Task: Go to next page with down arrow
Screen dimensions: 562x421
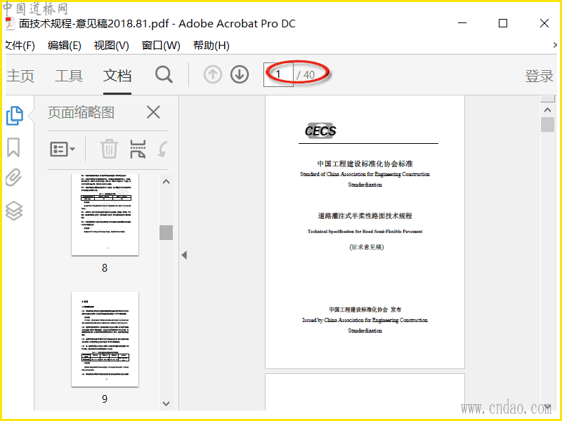Action: click(x=240, y=75)
